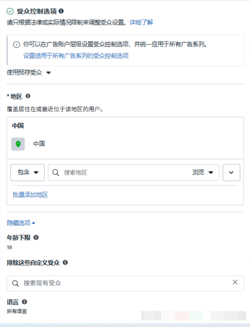Click the info icon beside 受众控制选项
The height and width of the screenshot is (327, 250).
[x=61, y=11]
